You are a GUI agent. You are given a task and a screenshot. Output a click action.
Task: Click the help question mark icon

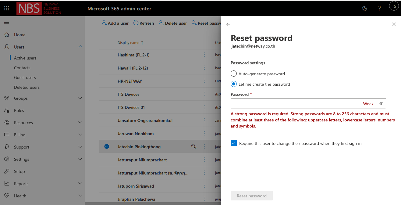pos(379,8)
